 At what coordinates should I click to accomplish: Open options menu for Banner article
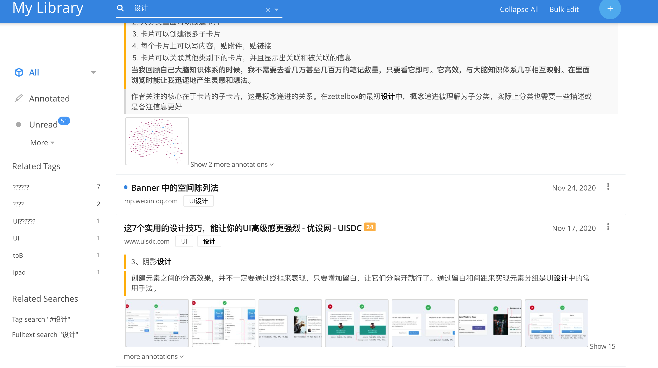pyautogui.click(x=608, y=187)
